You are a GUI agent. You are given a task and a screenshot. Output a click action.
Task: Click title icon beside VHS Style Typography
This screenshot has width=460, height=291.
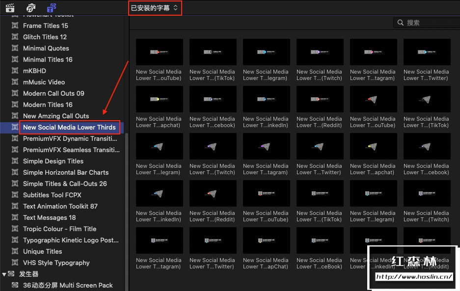click(15, 263)
